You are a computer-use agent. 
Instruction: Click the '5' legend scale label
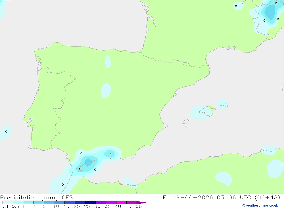click(x=44, y=206)
